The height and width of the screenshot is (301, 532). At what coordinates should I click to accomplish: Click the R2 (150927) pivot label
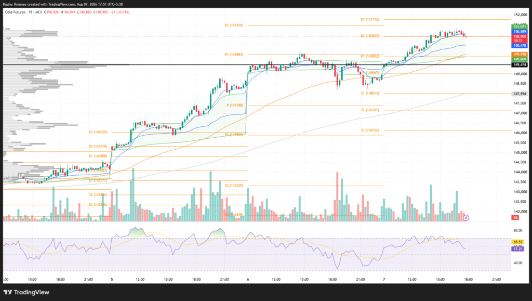[370, 36]
